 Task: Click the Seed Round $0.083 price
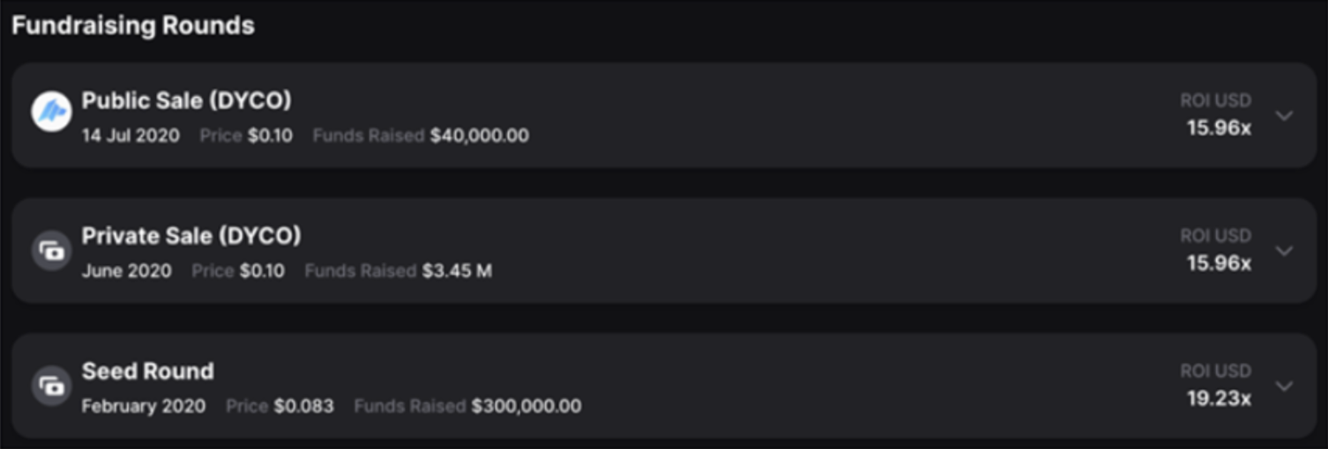tap(303, 406)
